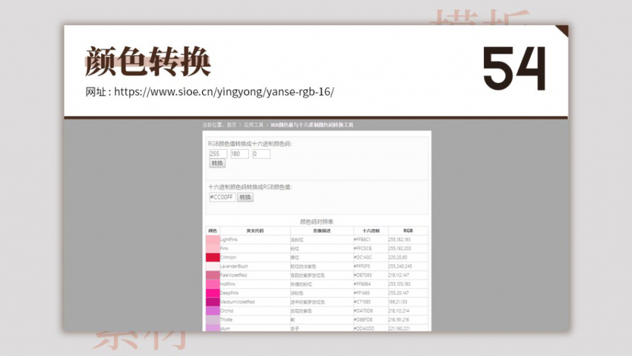The height and width of the screenshot is (356, 632).
Task: Click the first 转换 convert button
Action: [x=217, y=164]
